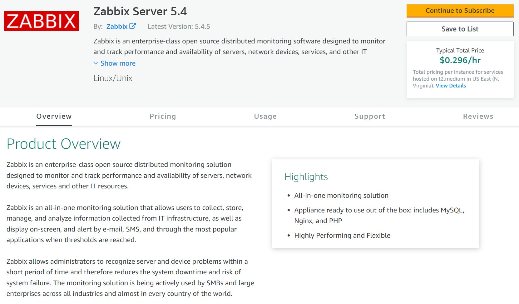The height and width of the screenshot is (304, 519).
Task: Click the Linux/Unix label
Action: tap(113, 78)
